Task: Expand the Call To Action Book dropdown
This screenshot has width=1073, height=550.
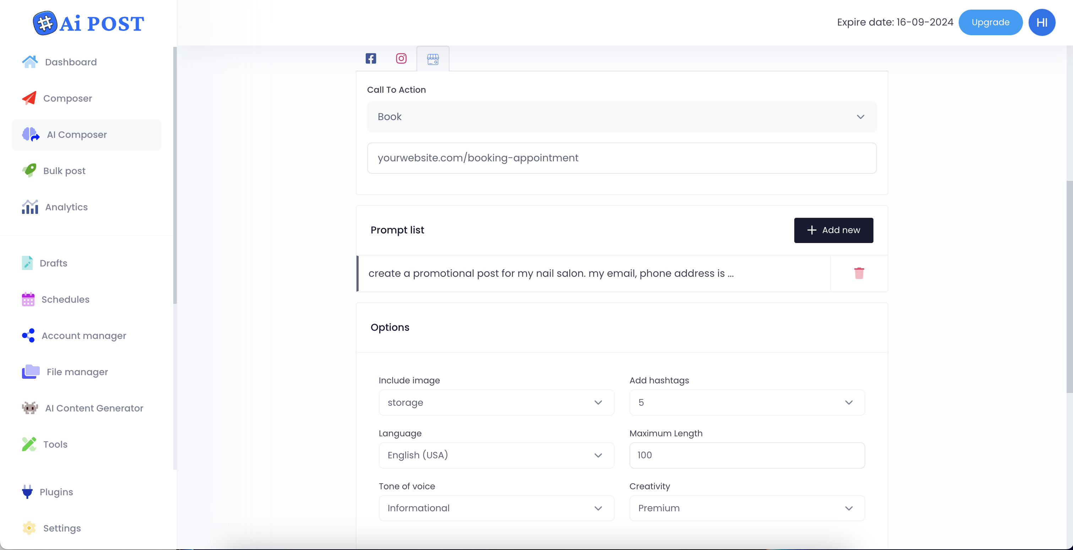Action: [x=621, y=117]
